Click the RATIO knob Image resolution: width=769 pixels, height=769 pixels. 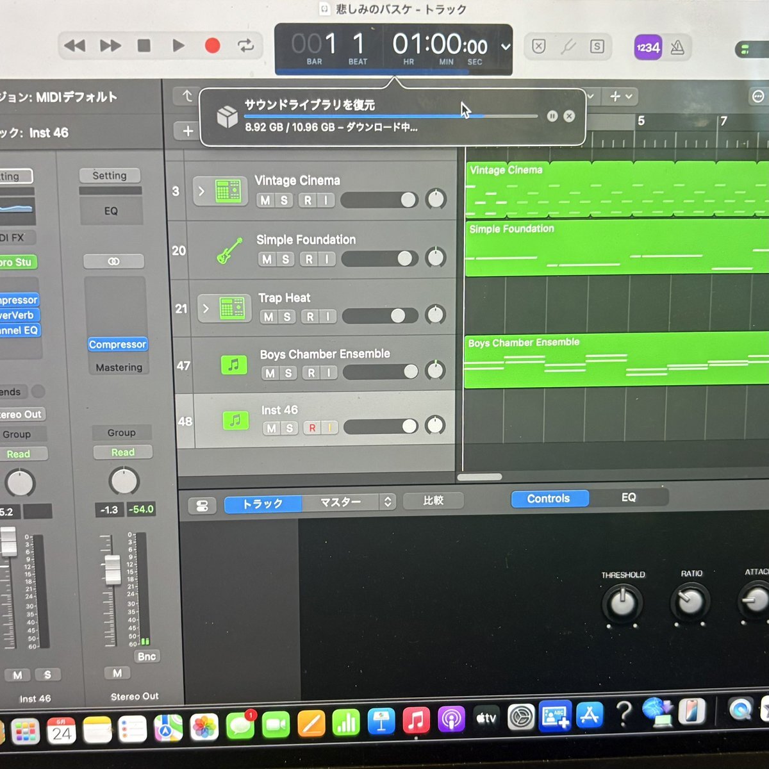[x=690, y=602]
